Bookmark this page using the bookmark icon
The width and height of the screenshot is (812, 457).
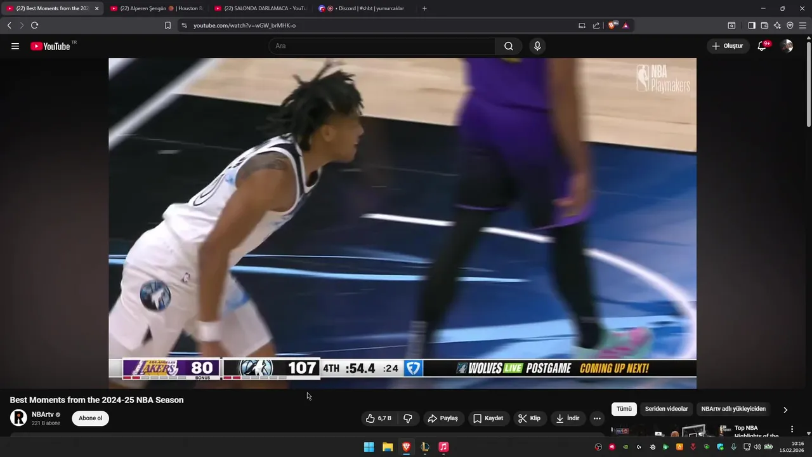(x=167, y=25)
